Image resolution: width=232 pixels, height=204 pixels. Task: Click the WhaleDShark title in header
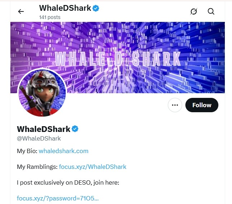click(x=65, y=8)
